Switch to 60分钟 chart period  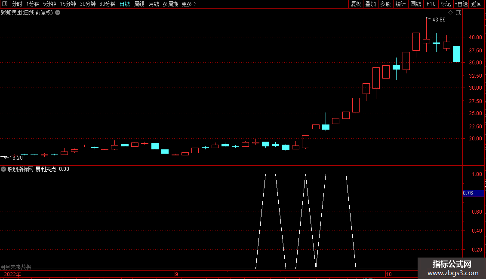(x=107, y=4)
